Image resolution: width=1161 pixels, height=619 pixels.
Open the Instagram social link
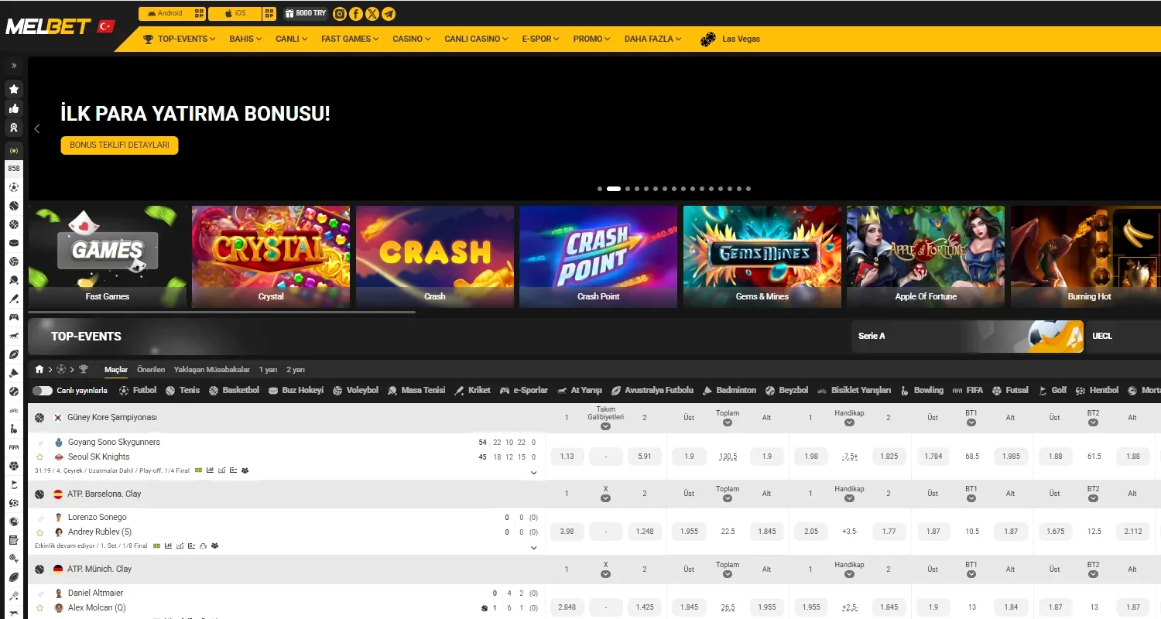click(x=339, y=14)
